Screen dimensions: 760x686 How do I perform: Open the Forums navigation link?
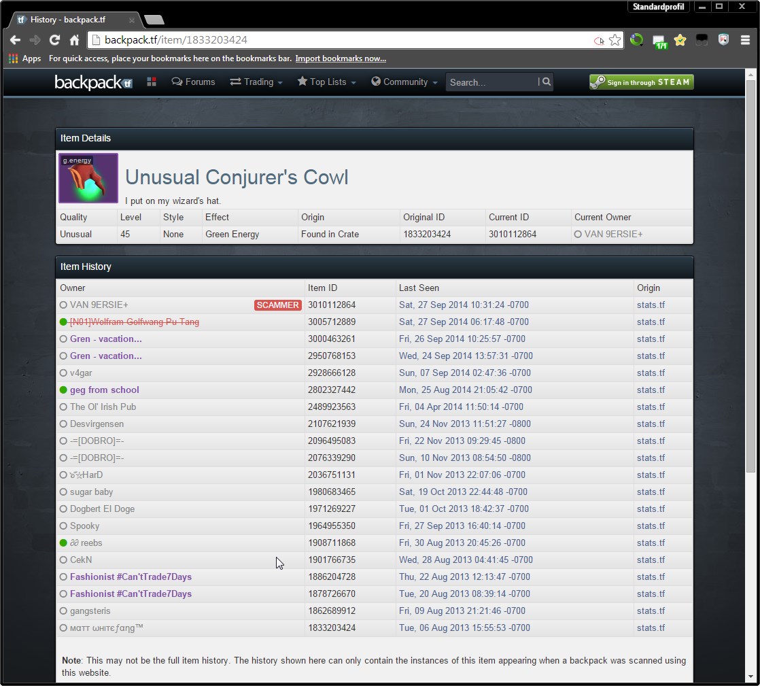point(193,82)
